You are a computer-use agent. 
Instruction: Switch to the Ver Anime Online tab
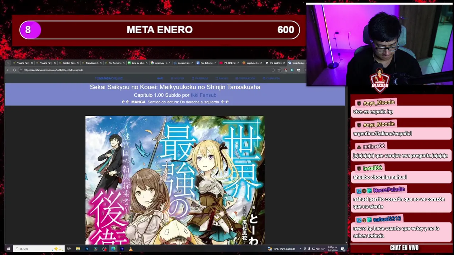pyautogui.click(x=114, y=63)
